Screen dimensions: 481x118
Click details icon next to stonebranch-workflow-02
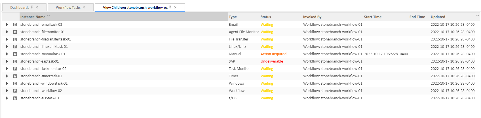pos(15,91)
